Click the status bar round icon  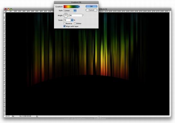point(13,116)
